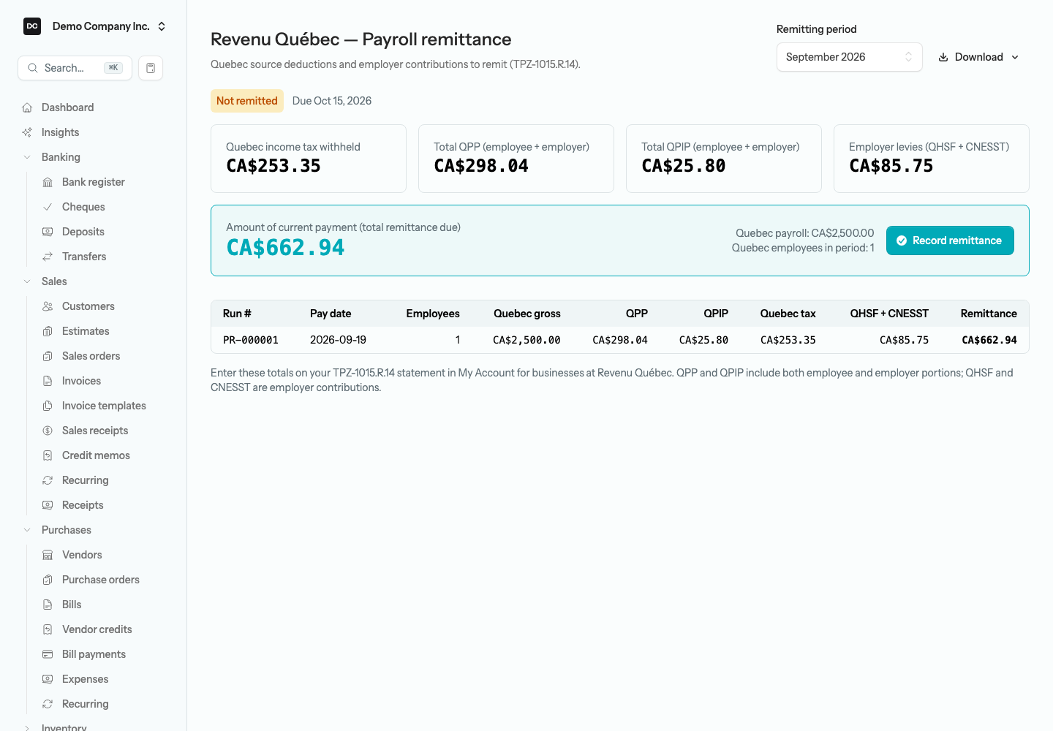Viewport: 1053px width, 731px height.
Task: Open the Download options menu
Action: point(978,57)
